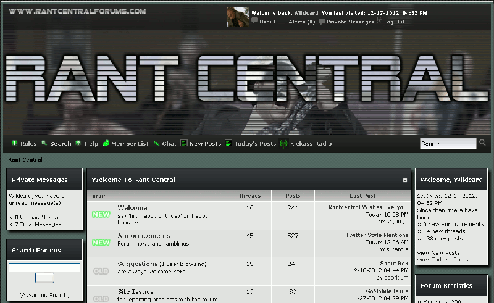Screen dimensions: 494x303
Task: Open the Rant Central breadcrumb link
Action: [25, 160]
